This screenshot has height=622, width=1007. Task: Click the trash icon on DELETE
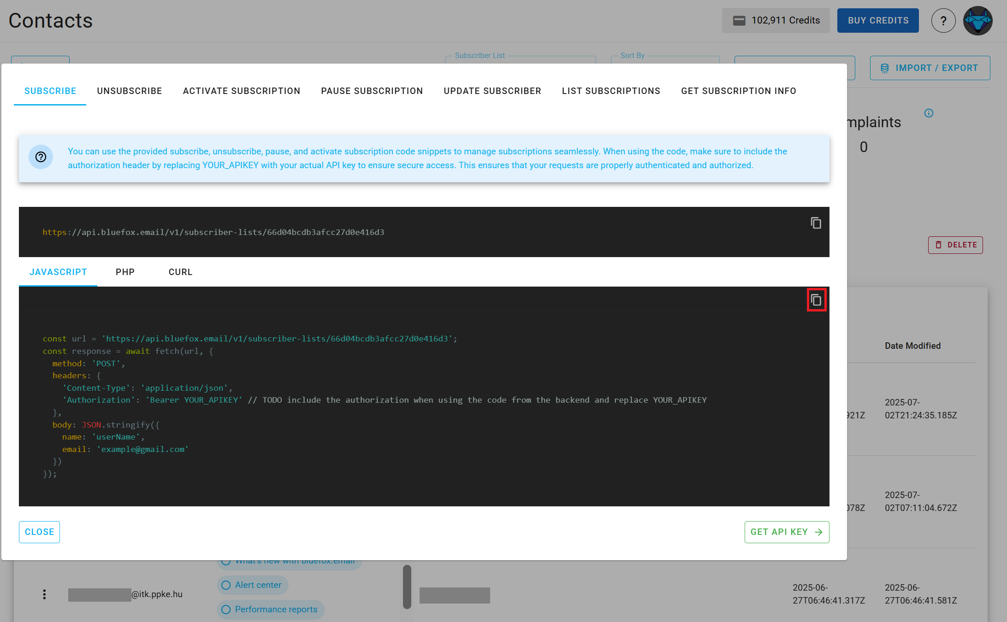(939, 245)
